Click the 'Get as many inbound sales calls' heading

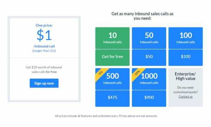pos(142,16)
